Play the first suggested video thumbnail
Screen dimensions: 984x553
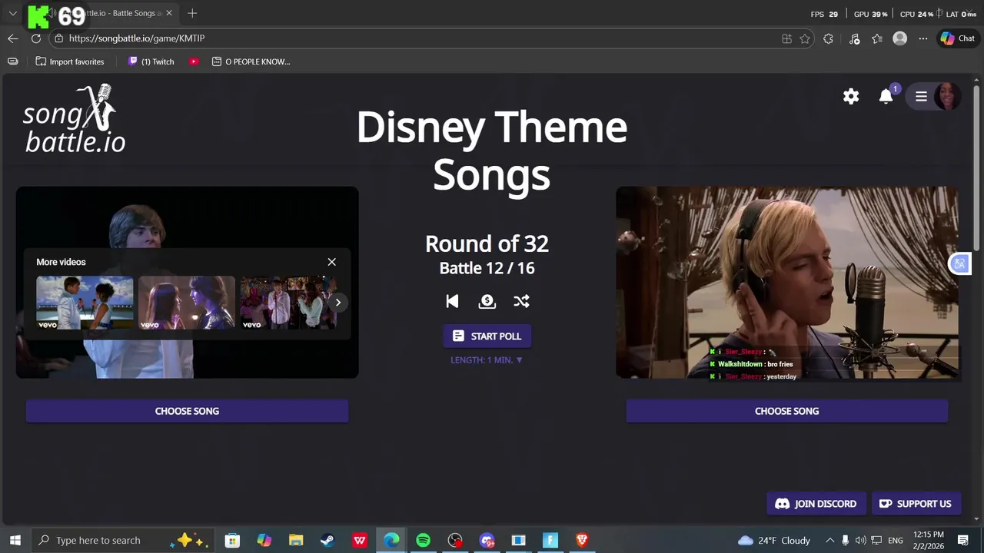click(85, 303)
